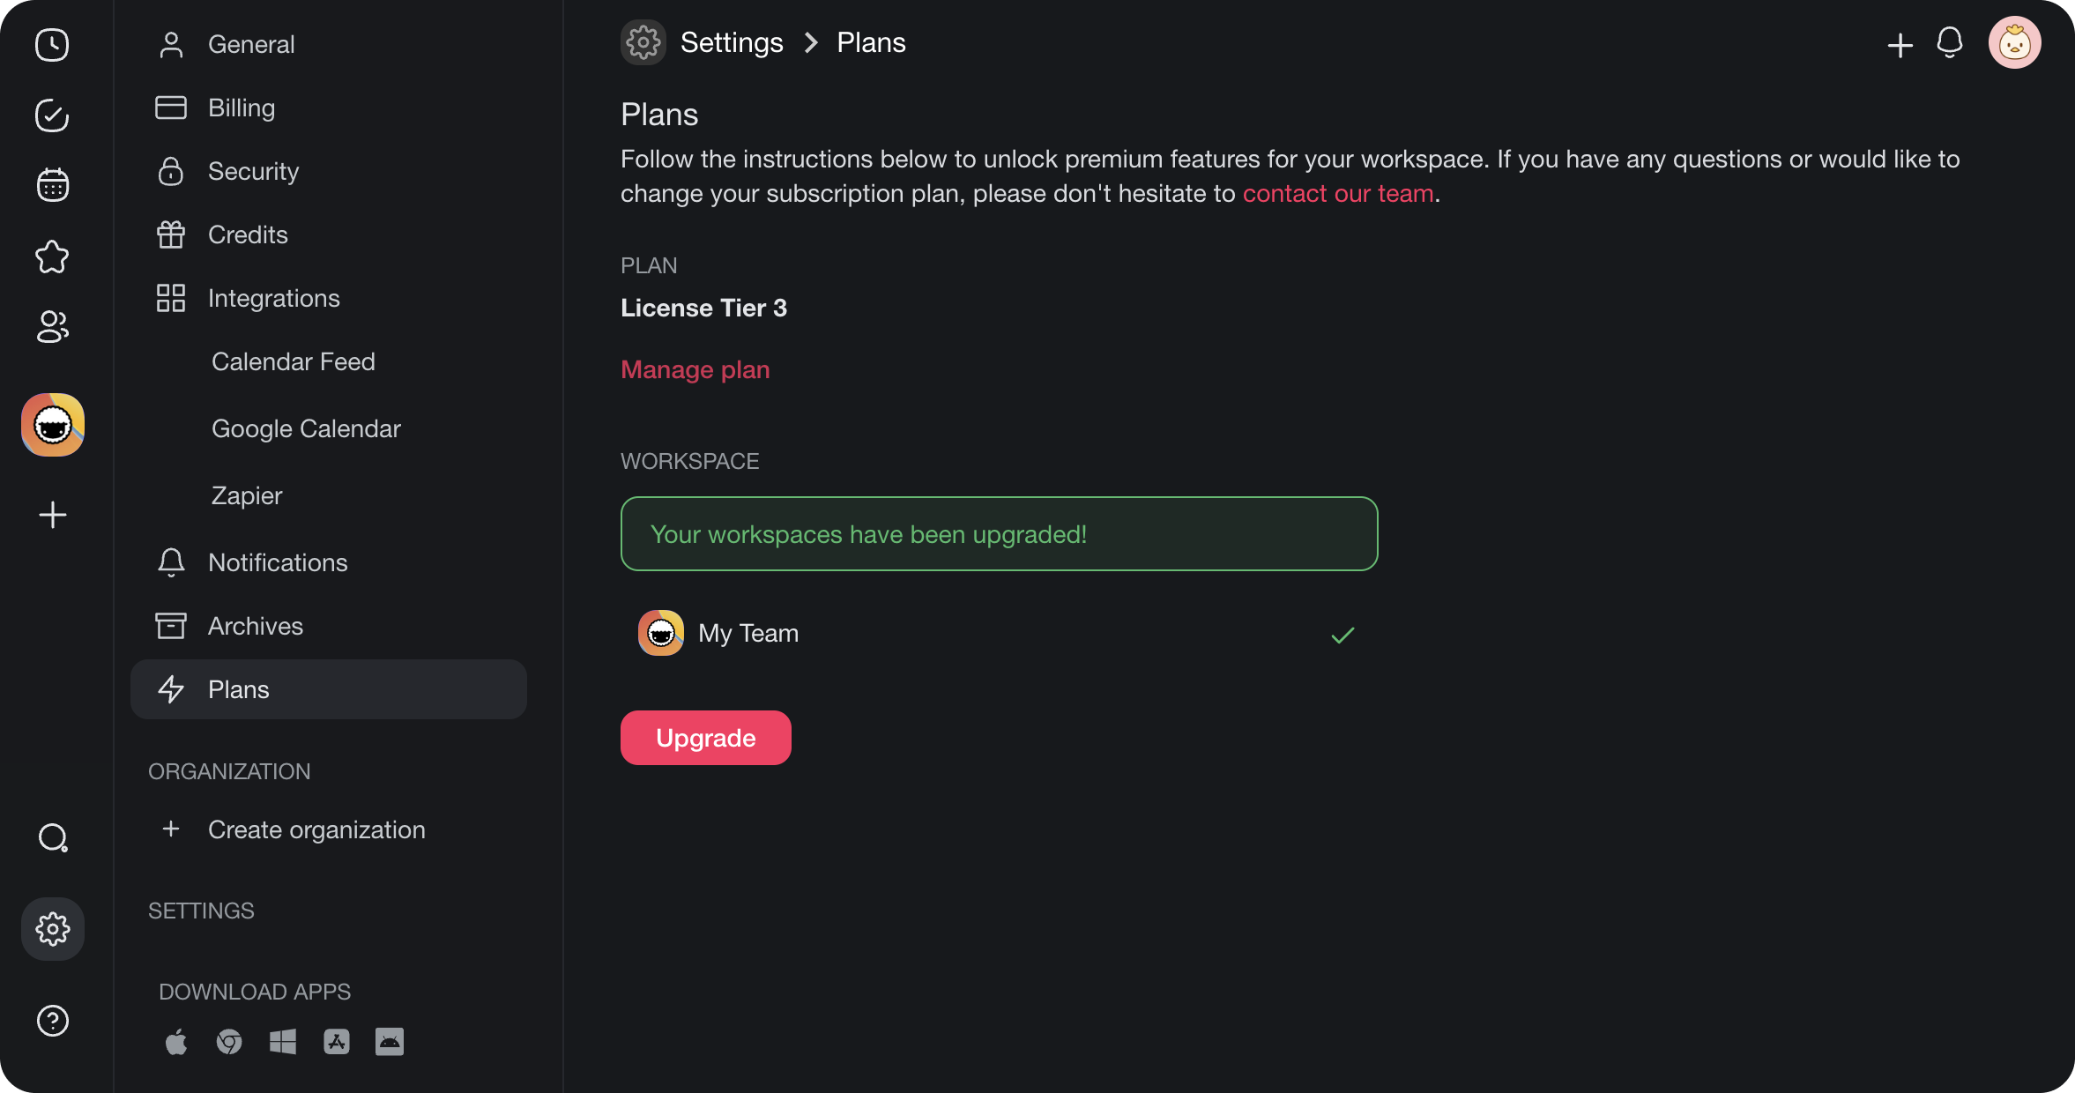The height and width of the screenshot is (1093, 2075).
Task: Click the notification bell in top bar
Action: pyautogui.click(x=1949, y=42)
